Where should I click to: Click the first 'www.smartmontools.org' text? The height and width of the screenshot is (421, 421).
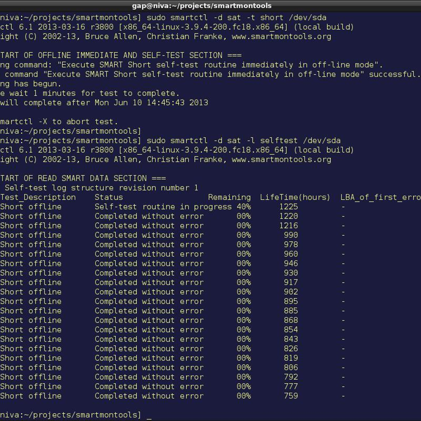(281, 37)
